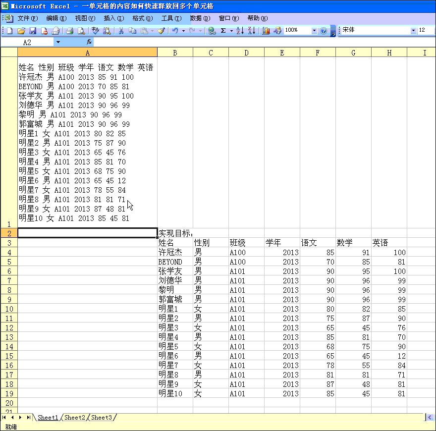Image resolution: width=436 pixels, height=431 pixels.
Task: Expand the zoom 100% dropdown
Action: click(314, 31)
